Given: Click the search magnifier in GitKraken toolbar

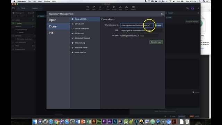Looking at the screenshot, I should click(x=187, y=8).
